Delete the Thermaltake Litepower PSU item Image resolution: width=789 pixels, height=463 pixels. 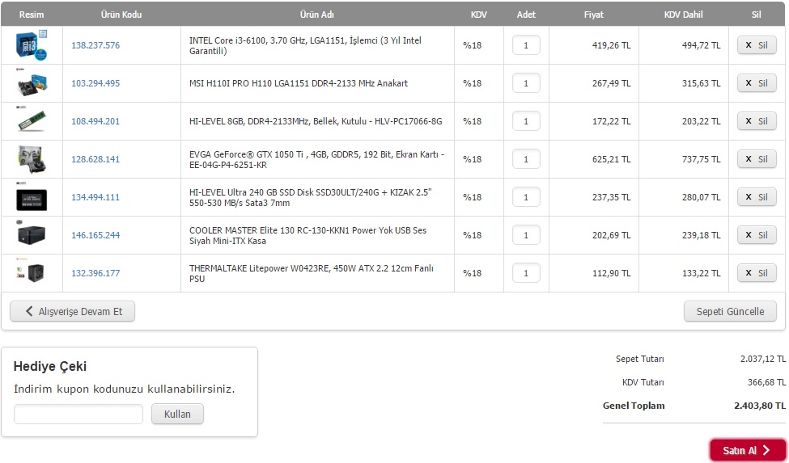(757, 272)
